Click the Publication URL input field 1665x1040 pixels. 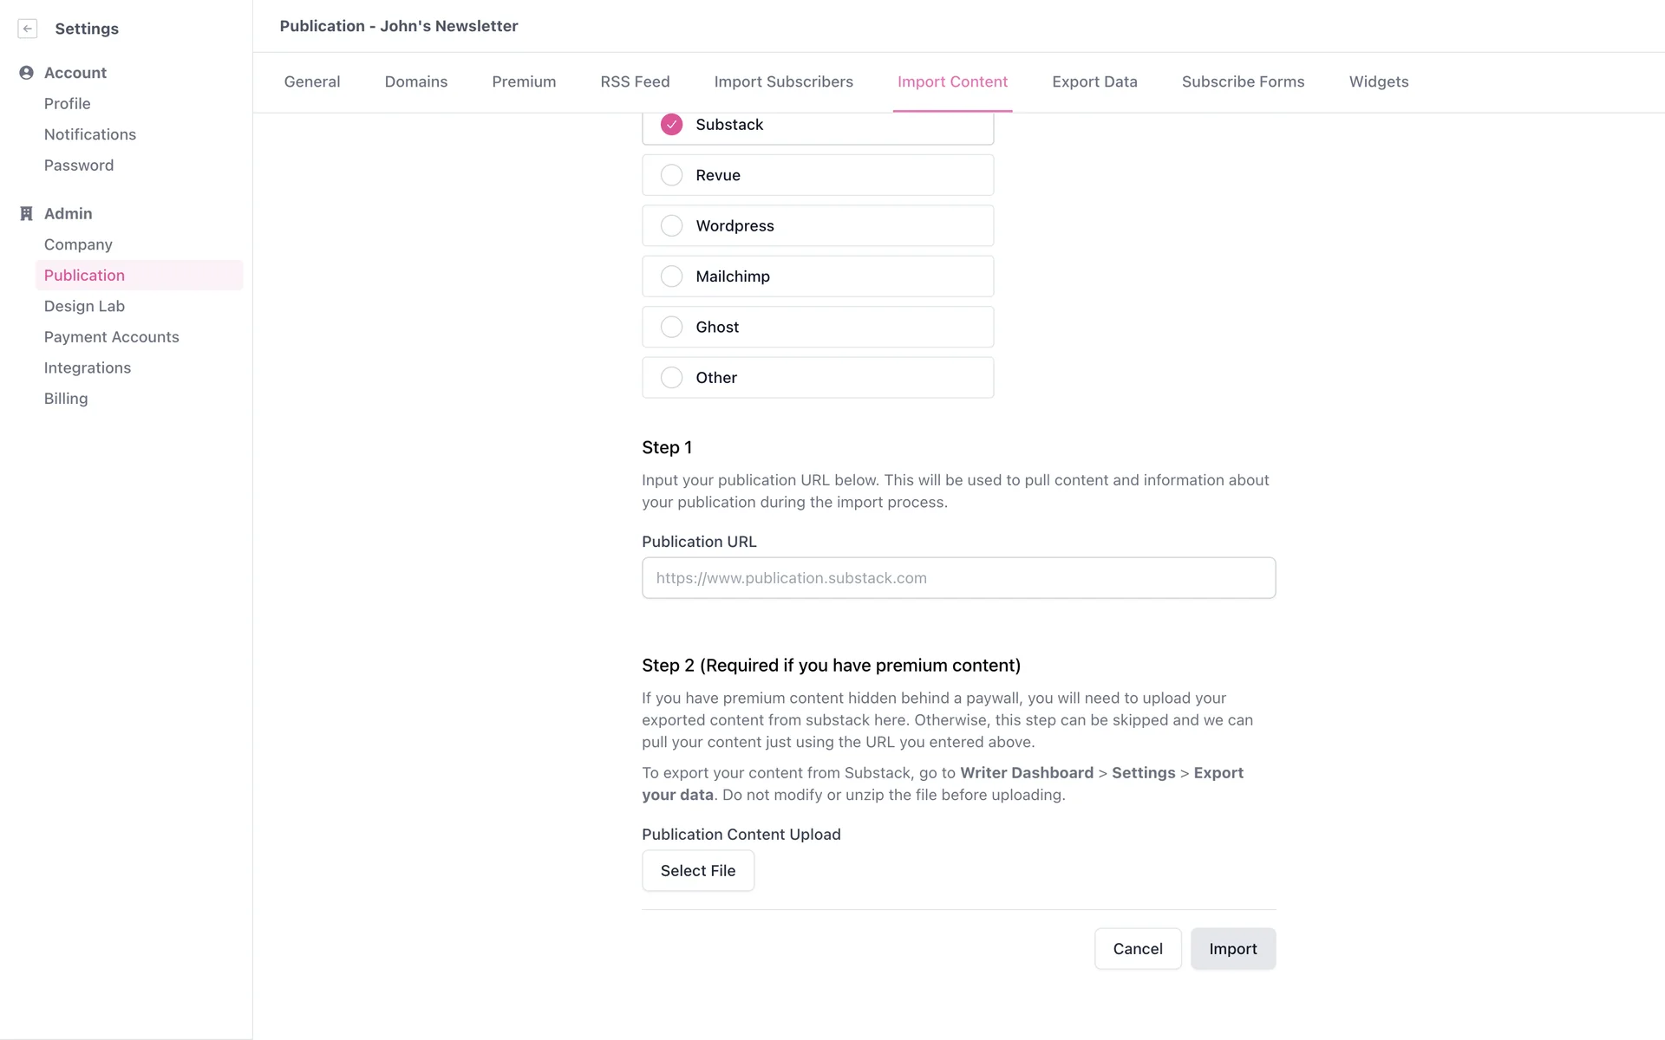(x=958, y=578)
